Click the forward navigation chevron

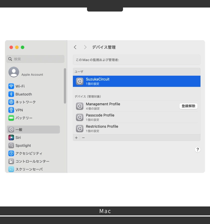tap(85, 47)
